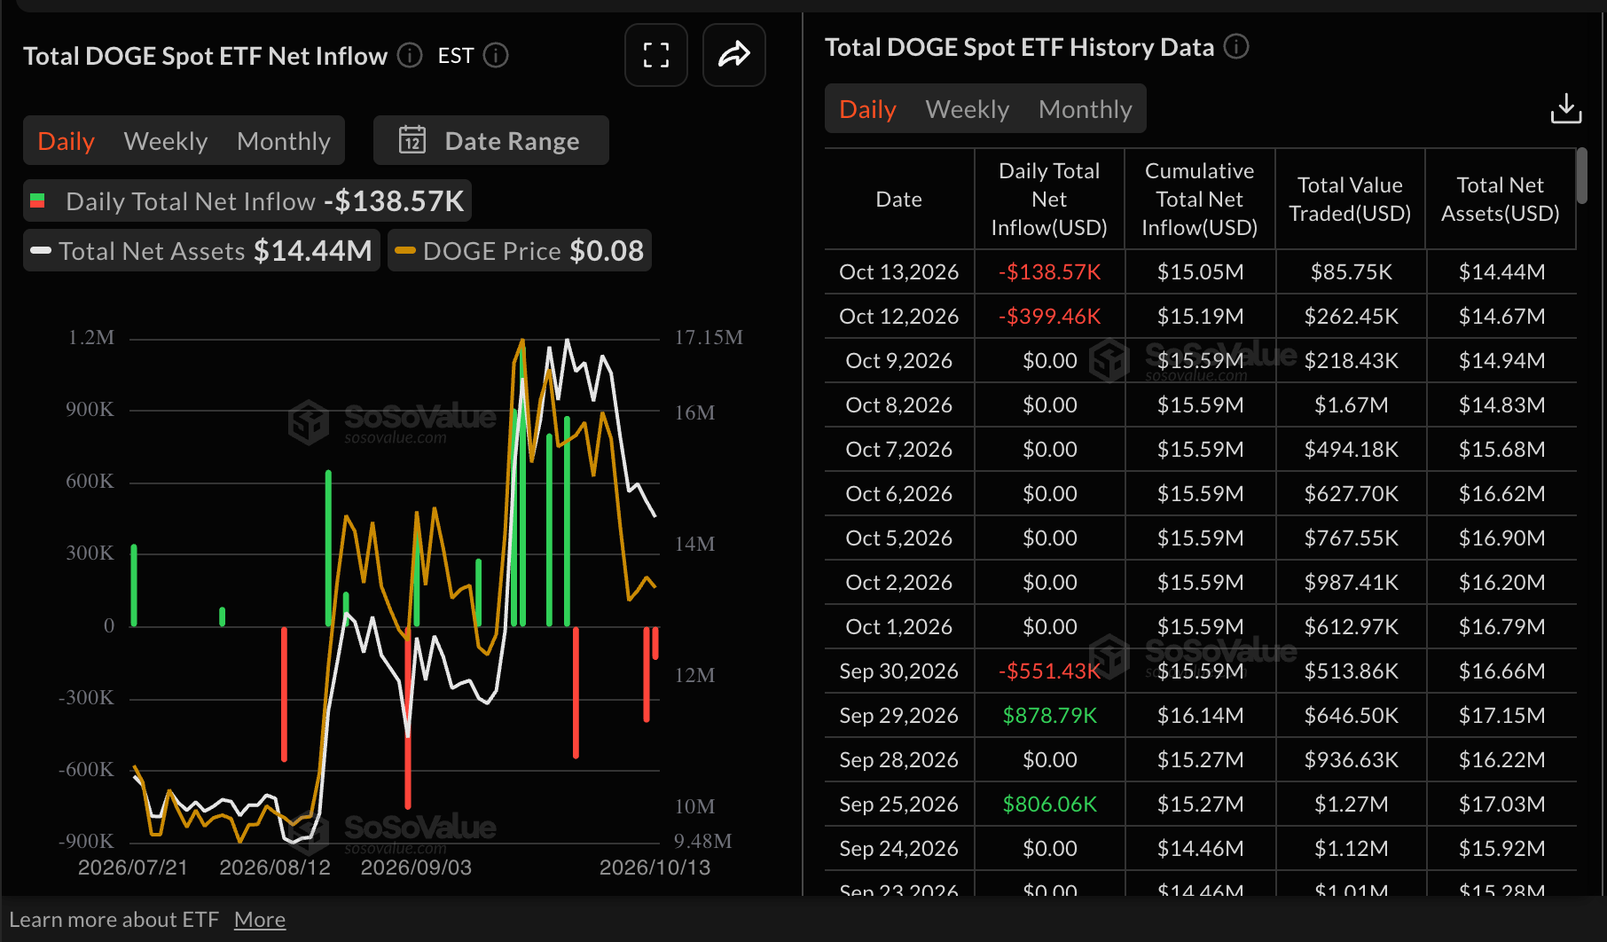The width and height of the screenshot is (1607, 942).
Task: Click the $878.79K inflow value
Action: [1050, 716]
